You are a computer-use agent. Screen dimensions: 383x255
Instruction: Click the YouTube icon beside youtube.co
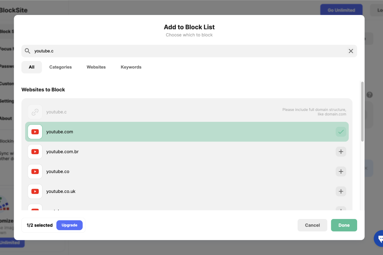point(35,171)
